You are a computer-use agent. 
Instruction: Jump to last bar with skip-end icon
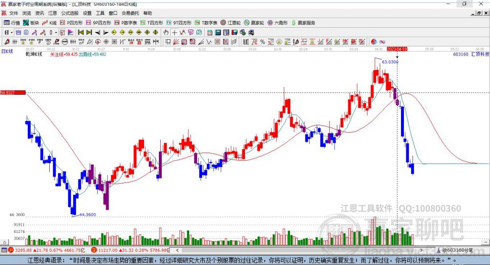click(89, 33)
